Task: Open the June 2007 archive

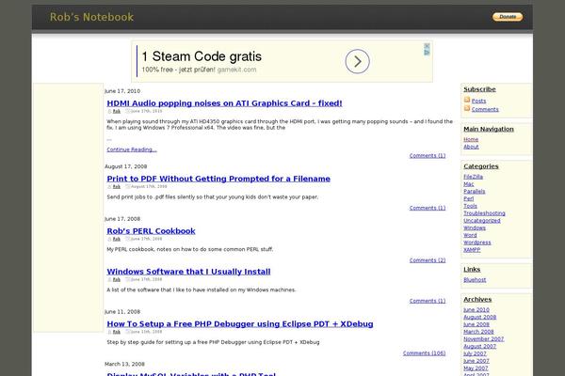Action: click(x=476, y=361)
